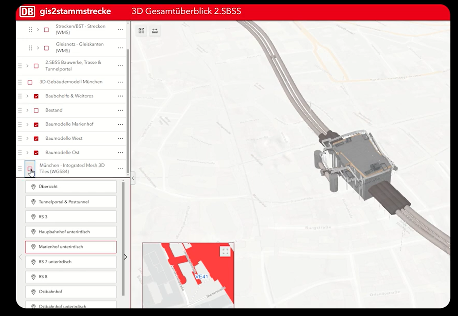The image size is (458, 316).
Task: Open three-dot menu for Bestand layer
Action: (x=120, y=110)
